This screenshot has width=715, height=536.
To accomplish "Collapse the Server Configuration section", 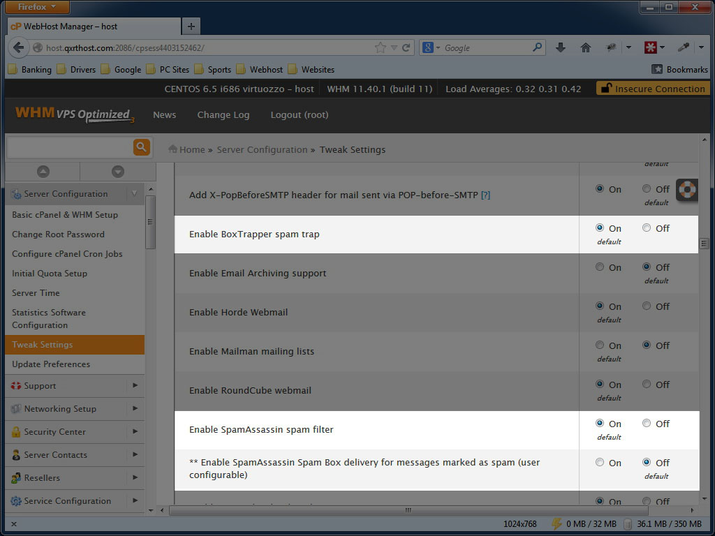I will (134, 194).
